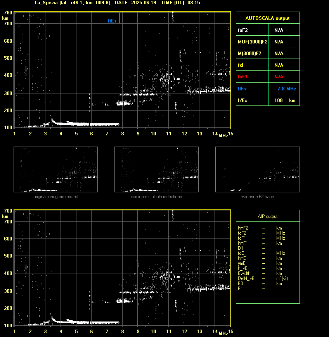Image resolution: width=329 pixels, height=337 pixels.
Task: Click the foF2 label in AIP output
Action: [x=242, y=233]
